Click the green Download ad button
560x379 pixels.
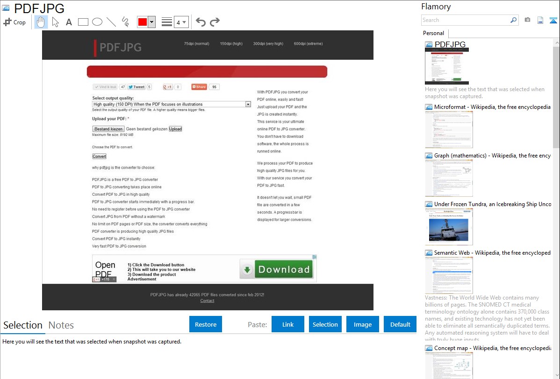point(276,269)
